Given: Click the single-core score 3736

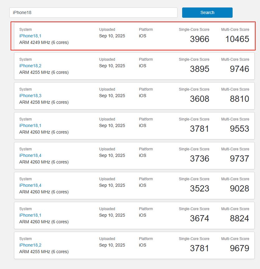Looking at the screenshot, I should click(x=199, y=159).
